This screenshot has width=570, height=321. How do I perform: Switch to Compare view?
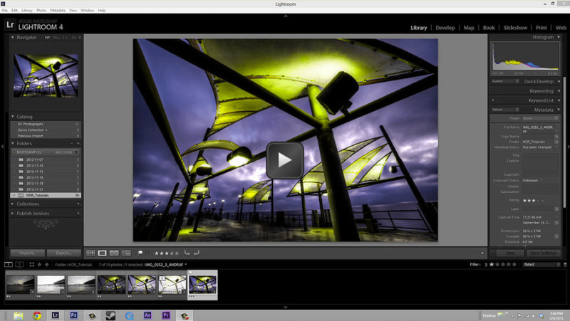114,253
